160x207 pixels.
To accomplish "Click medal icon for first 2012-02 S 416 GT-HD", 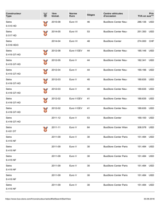I will 45,100.
